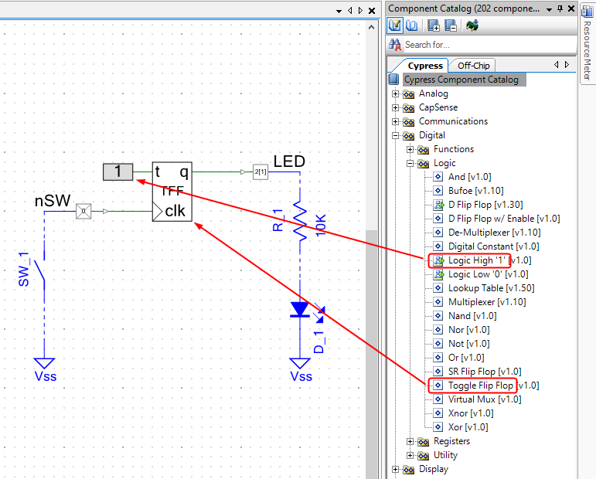Viewport: 596px width, 479px height.
Task: Click the Expand All tree icon
Action: [x=434, y=25]
